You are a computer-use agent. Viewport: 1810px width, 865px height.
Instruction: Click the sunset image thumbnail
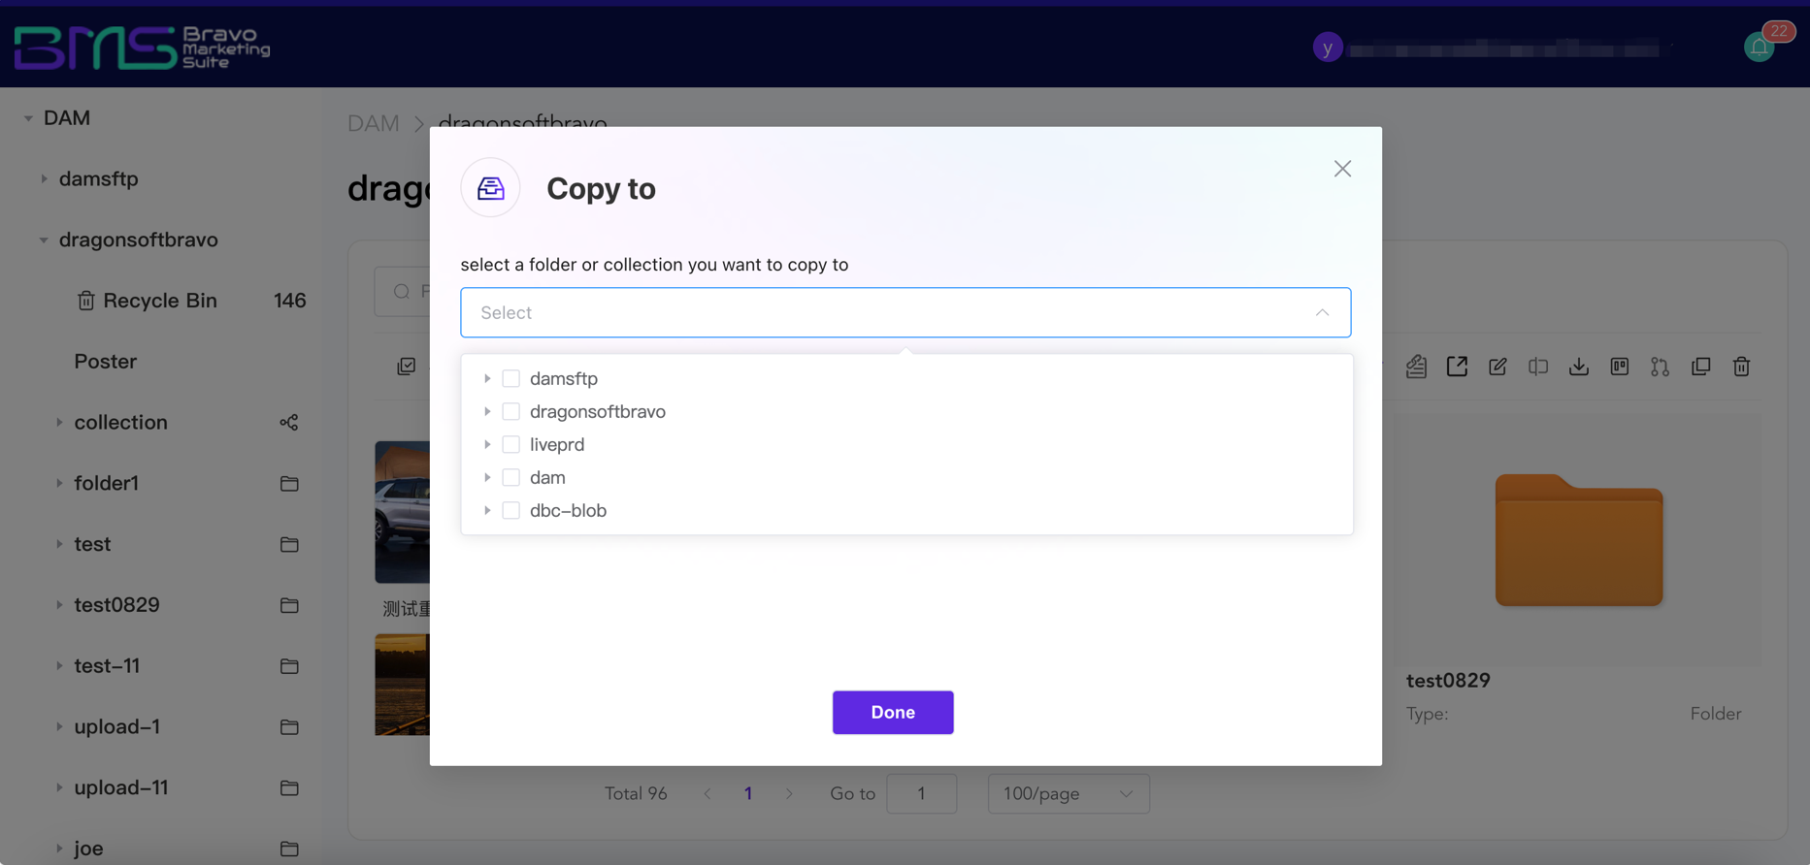(403, 685)
